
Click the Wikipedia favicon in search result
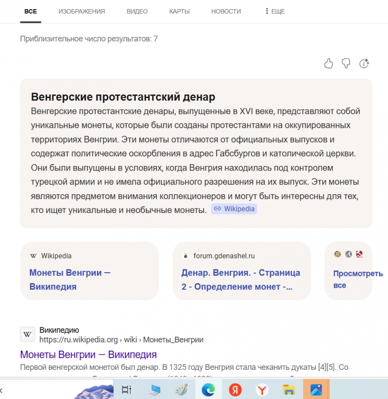tap(27, 334)
